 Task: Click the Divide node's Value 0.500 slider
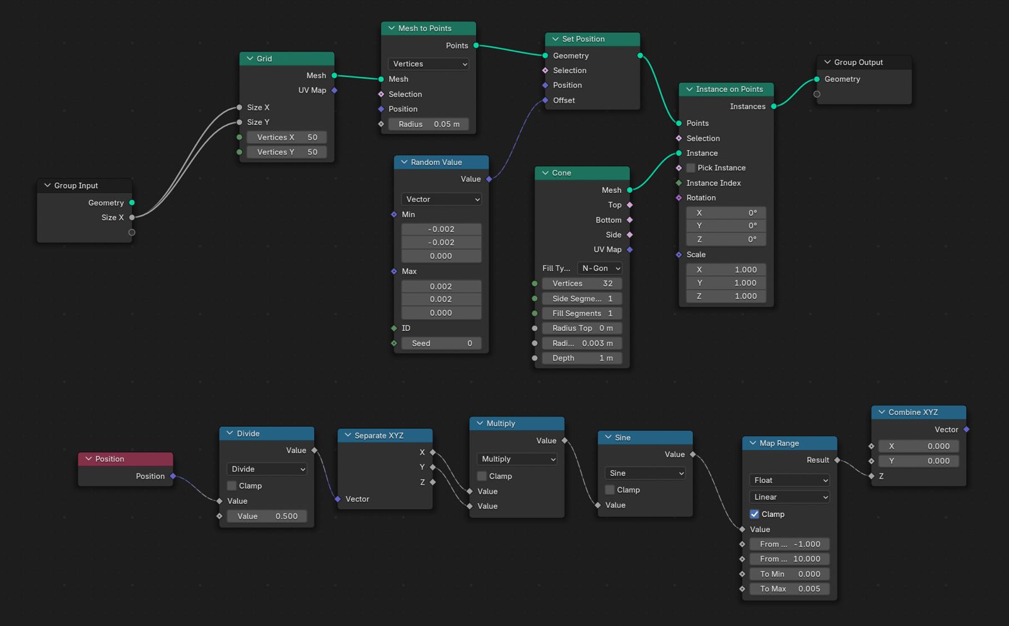267,516
